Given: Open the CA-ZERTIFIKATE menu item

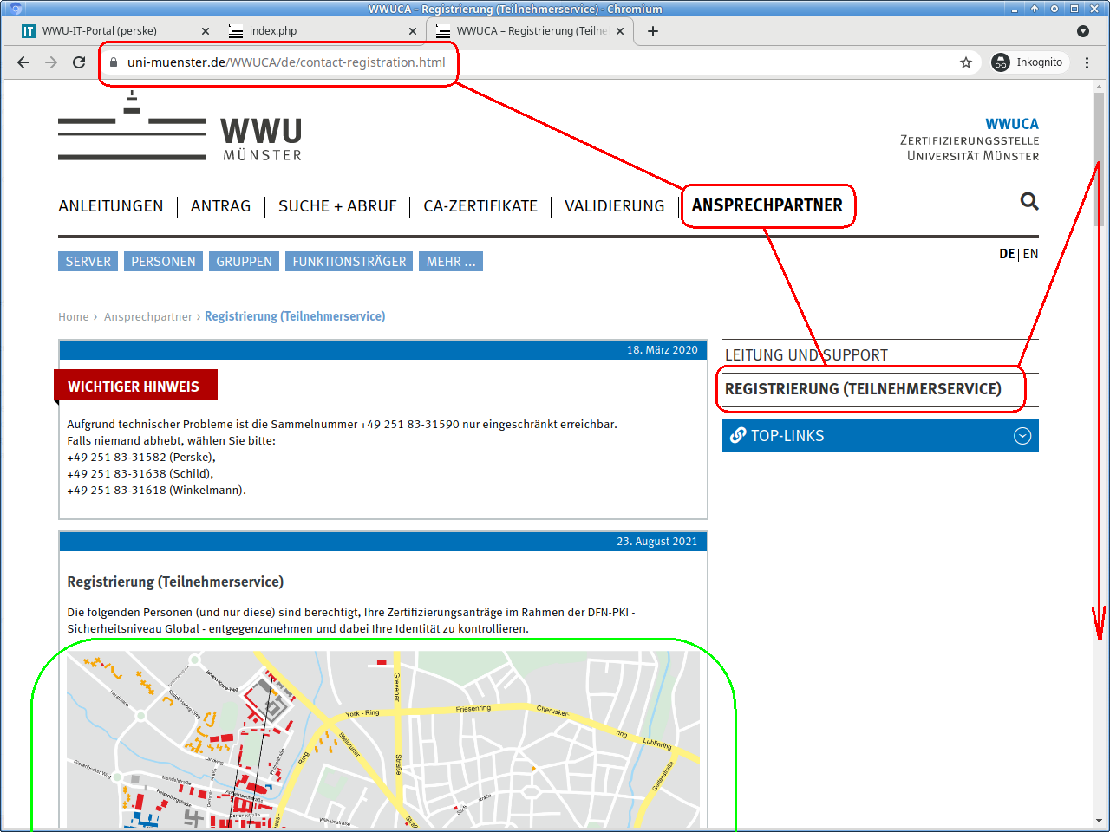Looking at the screenshot, I should coord(480,206).
